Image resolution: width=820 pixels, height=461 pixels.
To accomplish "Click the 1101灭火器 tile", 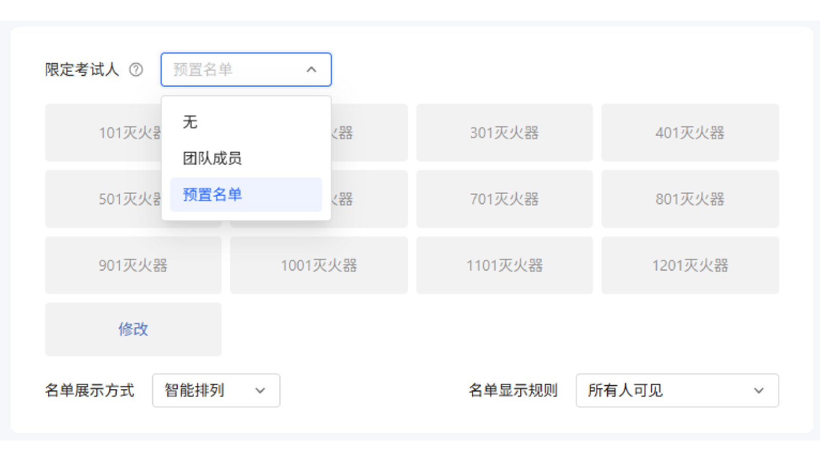I will coord(504,265).
